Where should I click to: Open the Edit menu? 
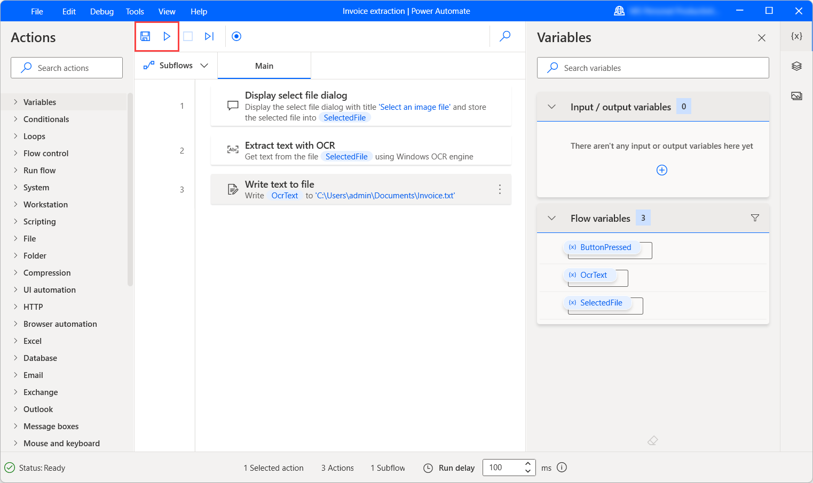69,11
